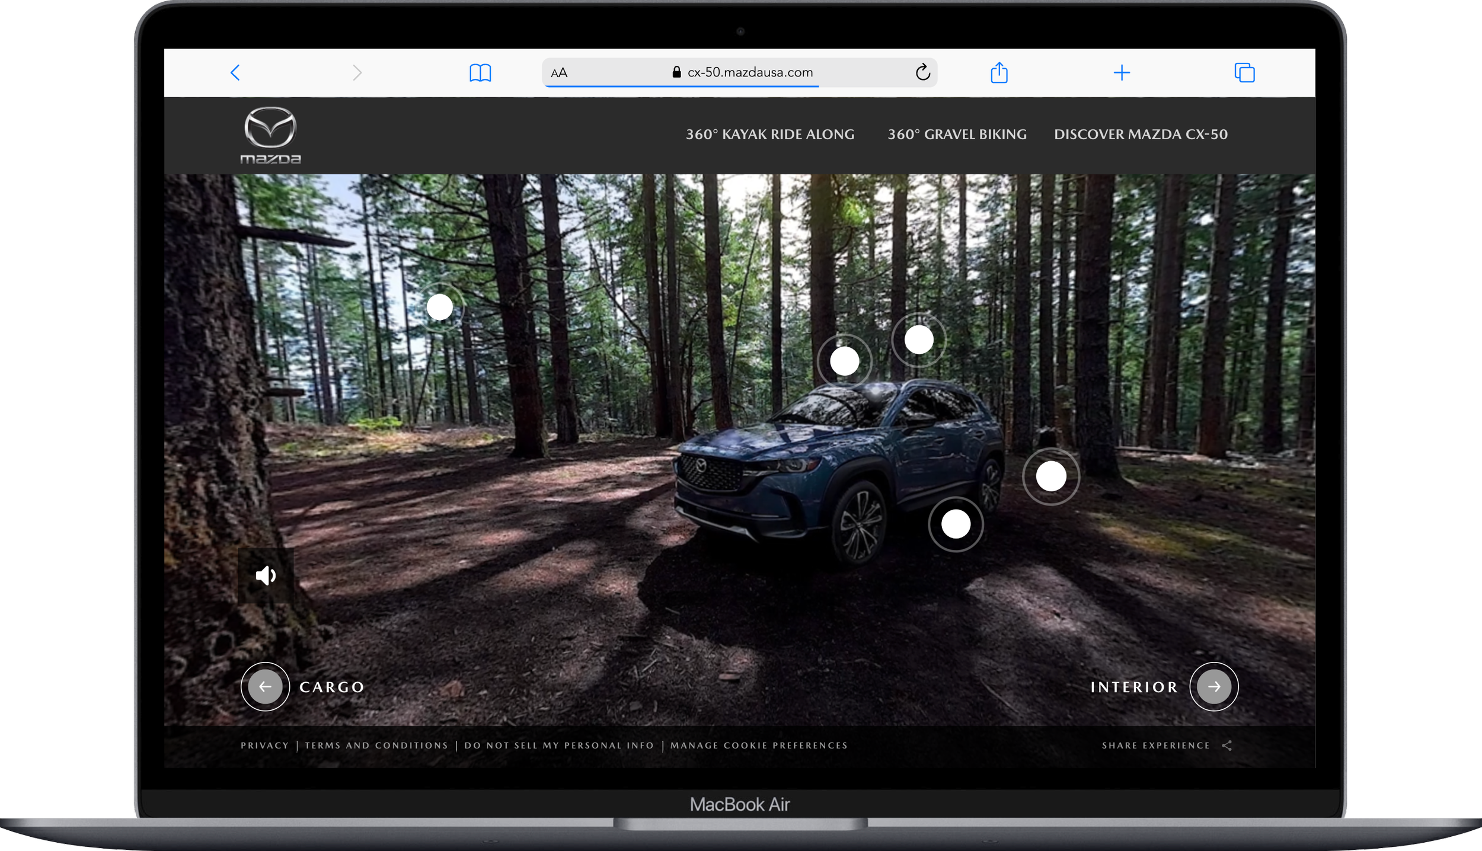Image resolution: width=1482 pixels, height=851 pixels.
Task: Open Terms and Conditions footer link
Action: click(x=376, y=746)
